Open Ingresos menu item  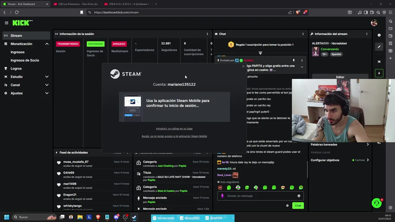tap(18, 52)
